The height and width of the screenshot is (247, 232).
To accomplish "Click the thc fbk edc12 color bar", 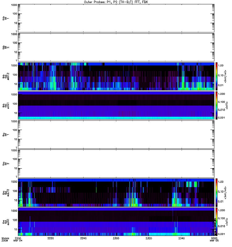I will pos(217,193).
